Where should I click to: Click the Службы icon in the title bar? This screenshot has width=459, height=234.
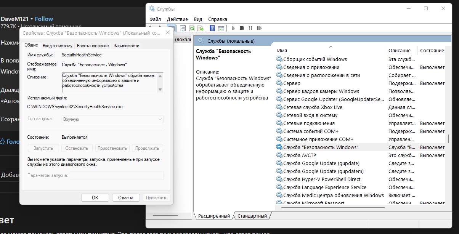[152, 8]
